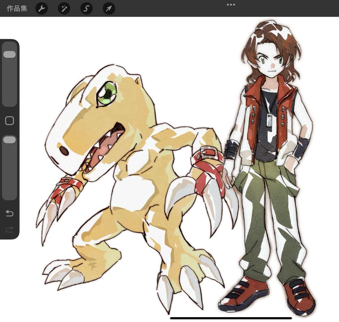Screen dimensions: 339x322
Task: Open the Actions wrench menu
Action: [x=42, y=9]
